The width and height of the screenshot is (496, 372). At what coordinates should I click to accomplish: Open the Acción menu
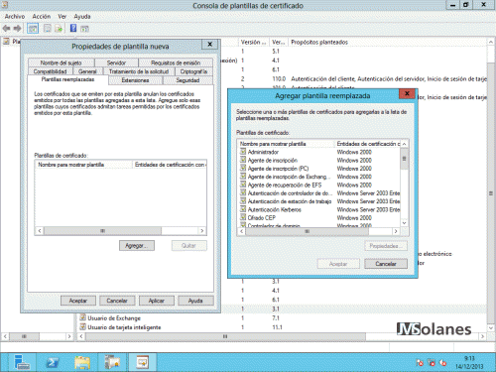tap(42, 16)
